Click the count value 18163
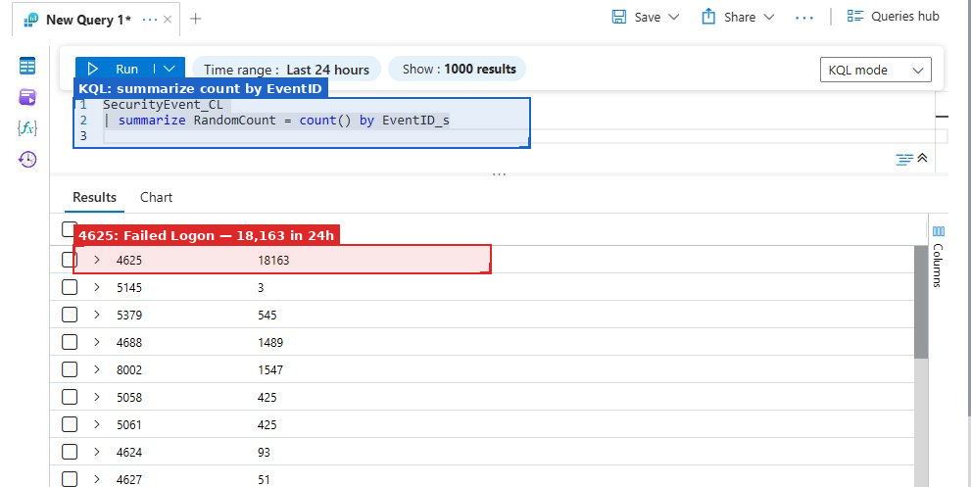 click(x=273, y=261)
